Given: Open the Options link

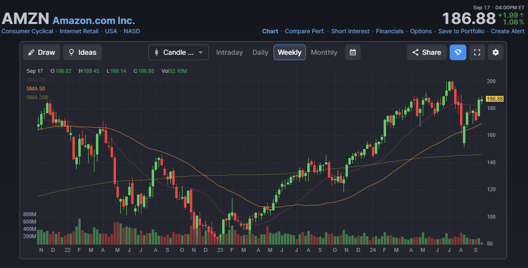Looking at the screenshot, I should point(421,31).
